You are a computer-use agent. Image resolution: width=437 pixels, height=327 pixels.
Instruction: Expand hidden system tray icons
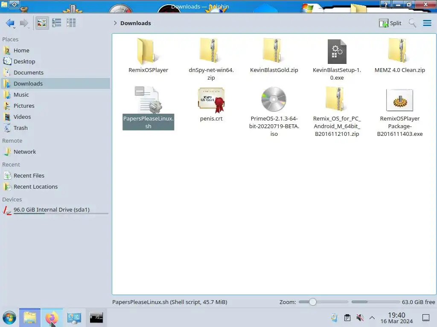click(372, 318)
